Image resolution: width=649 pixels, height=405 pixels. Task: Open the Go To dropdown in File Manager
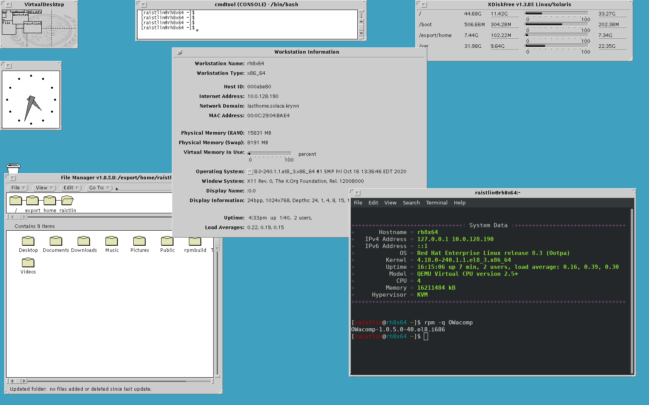pos(99,188)
